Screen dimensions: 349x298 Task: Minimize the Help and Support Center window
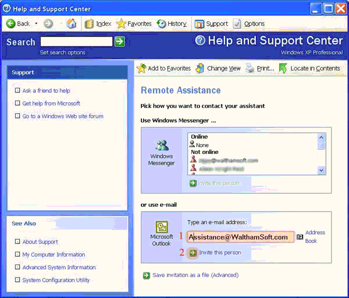[x=316, y=9]
